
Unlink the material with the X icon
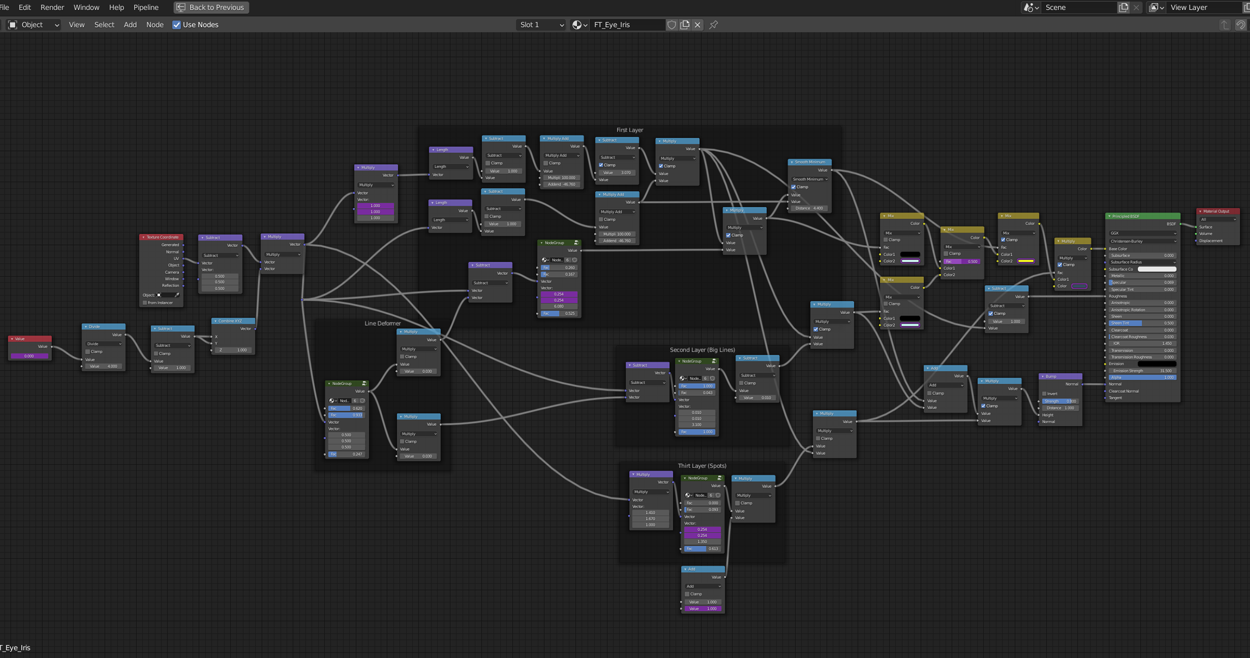pyautogui.click(x=697, y=24)
